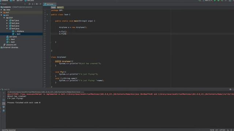Expand les2.java in project tree
234x131 pixels.
point(7,23)
